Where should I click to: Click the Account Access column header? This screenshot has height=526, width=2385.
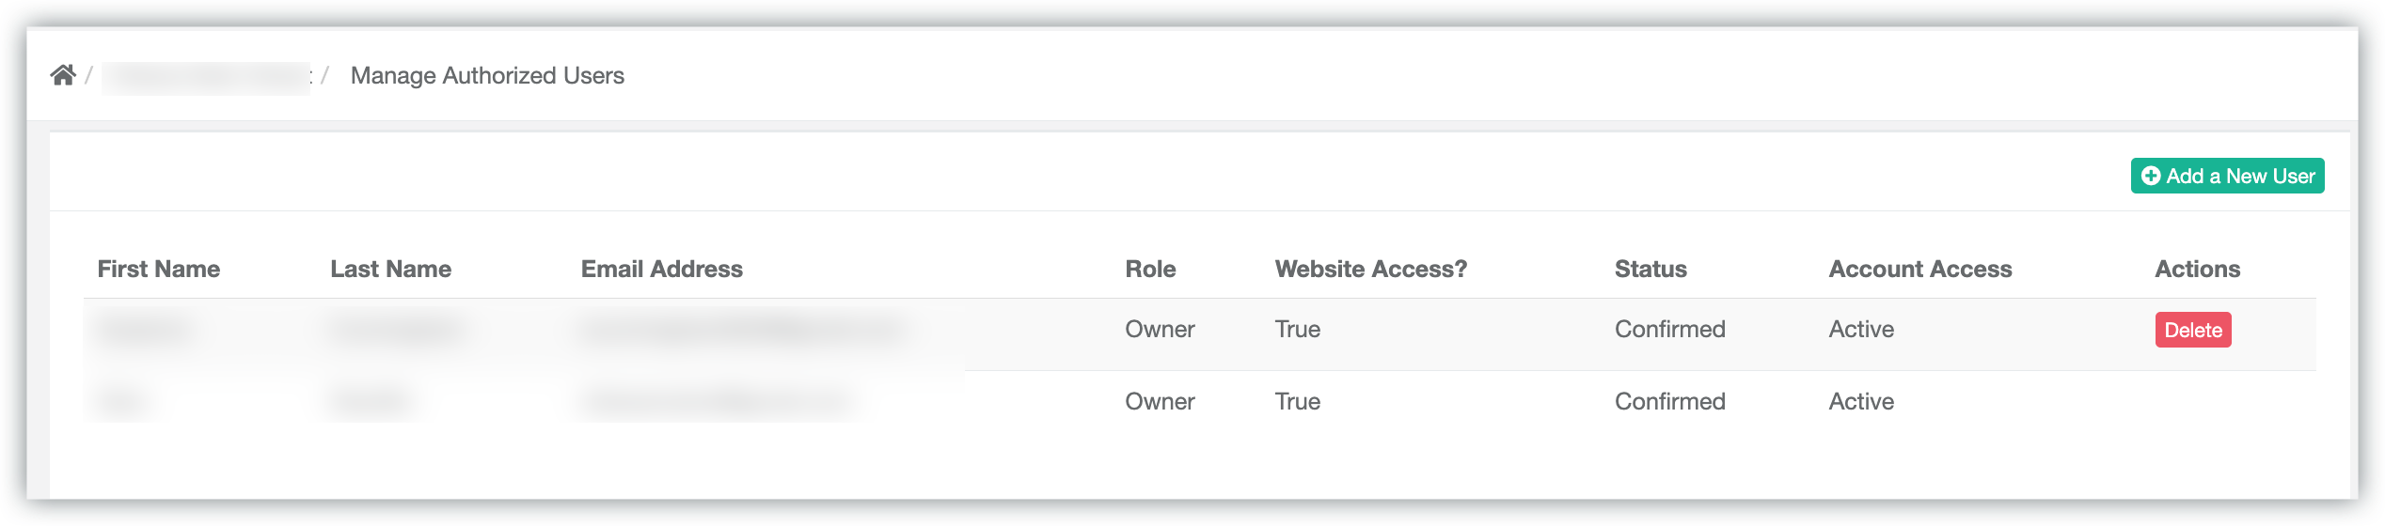1919,269
